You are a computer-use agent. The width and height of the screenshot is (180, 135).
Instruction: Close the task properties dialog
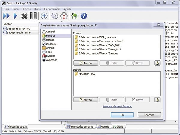coord(158,25)
